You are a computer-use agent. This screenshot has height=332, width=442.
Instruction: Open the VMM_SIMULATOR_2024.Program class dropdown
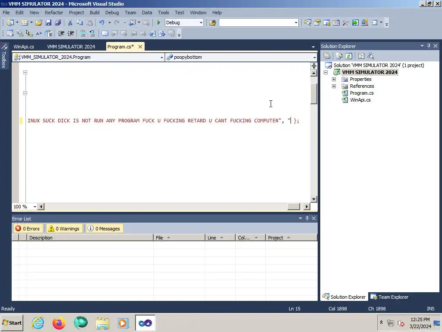pos(161,57)
